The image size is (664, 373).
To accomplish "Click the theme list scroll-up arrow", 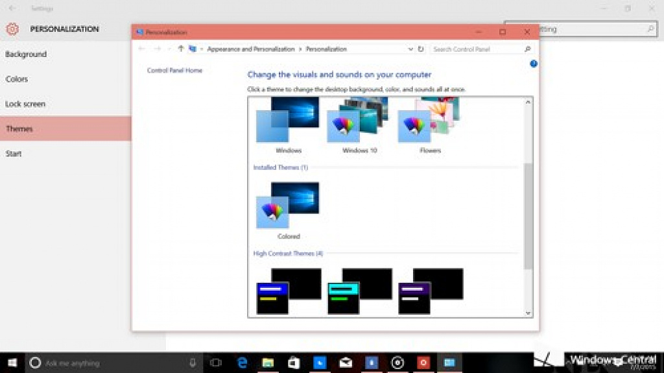I will (x=528, y=102).
